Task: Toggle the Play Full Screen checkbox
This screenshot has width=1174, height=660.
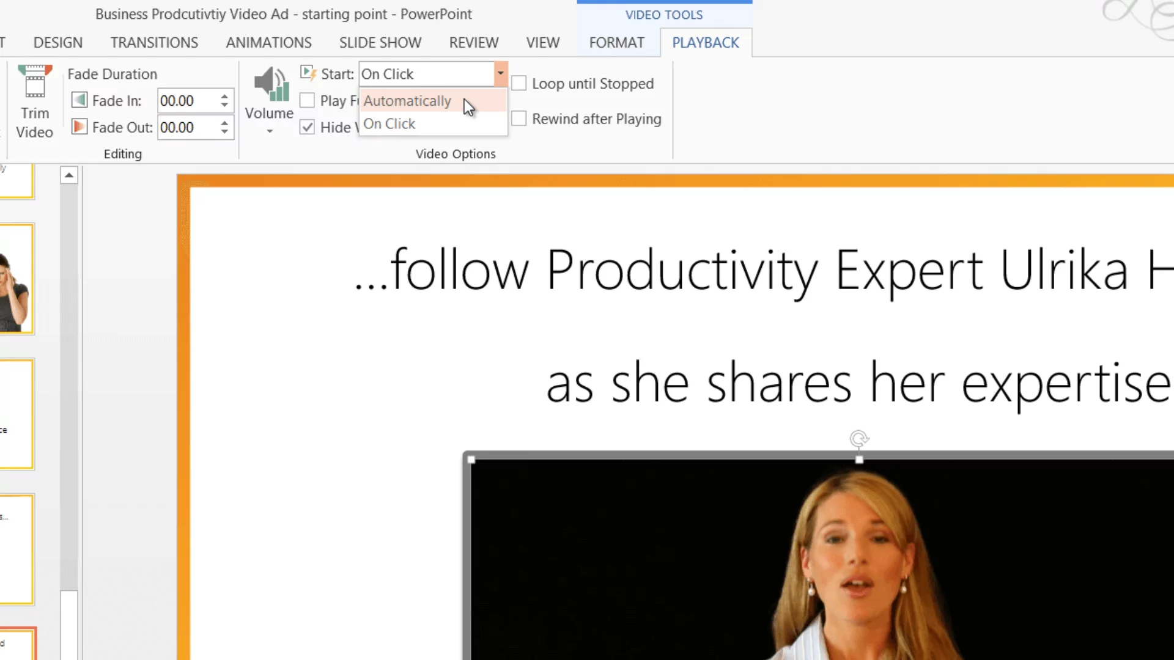Action: (308, 100)
